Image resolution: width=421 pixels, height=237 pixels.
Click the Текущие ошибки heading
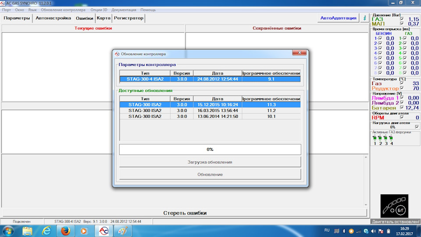click(93, 28)
